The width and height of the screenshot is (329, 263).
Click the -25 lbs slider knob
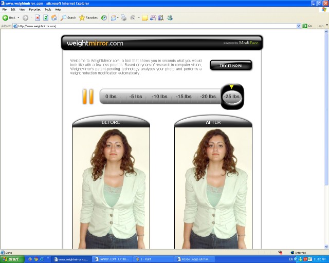232,97
